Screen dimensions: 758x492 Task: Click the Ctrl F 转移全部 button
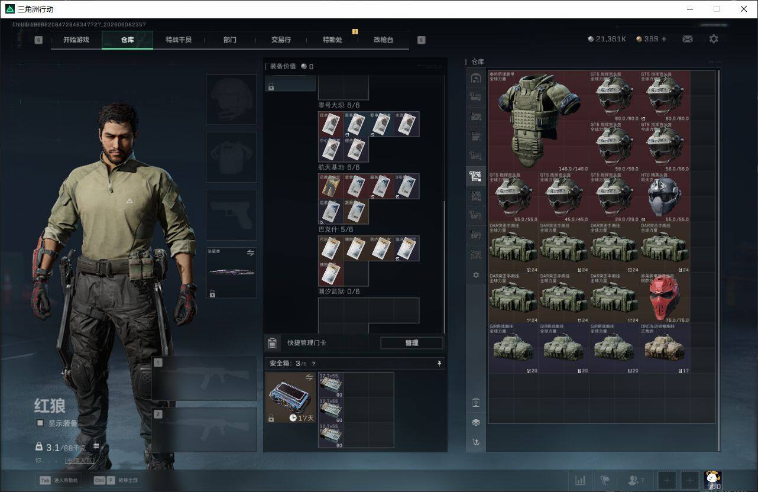[115, 480]
